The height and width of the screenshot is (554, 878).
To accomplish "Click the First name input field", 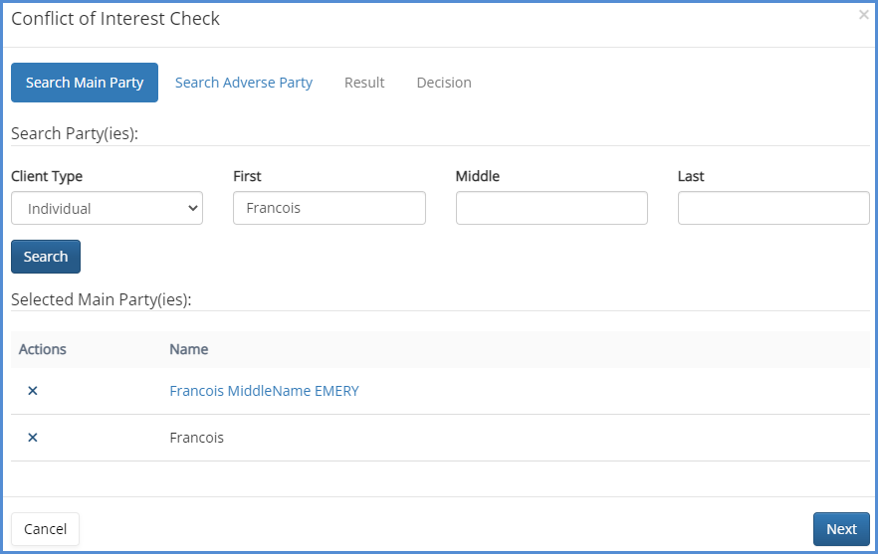I will [329, 208].
